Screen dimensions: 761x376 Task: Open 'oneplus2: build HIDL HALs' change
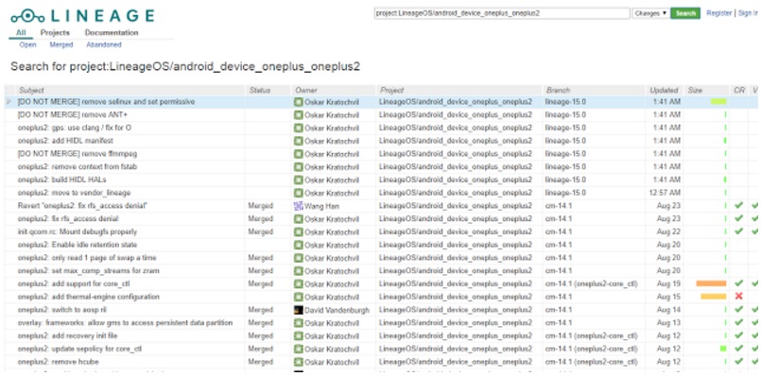pos(62,179)
